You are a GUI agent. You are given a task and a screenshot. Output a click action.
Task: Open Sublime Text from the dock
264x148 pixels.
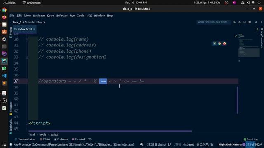pos(4,83)
